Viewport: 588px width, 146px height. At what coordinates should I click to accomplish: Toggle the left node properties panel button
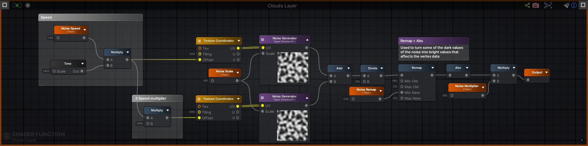4,5
